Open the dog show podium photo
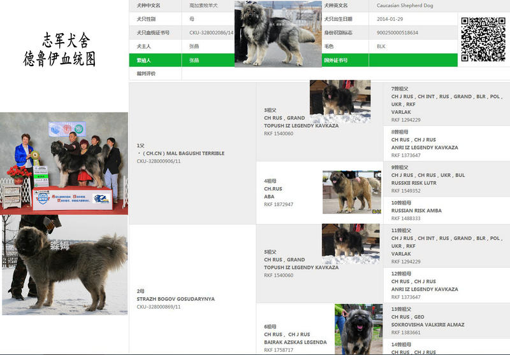The image size is (510, 355). pyautogui.click(x=64, y=164)
